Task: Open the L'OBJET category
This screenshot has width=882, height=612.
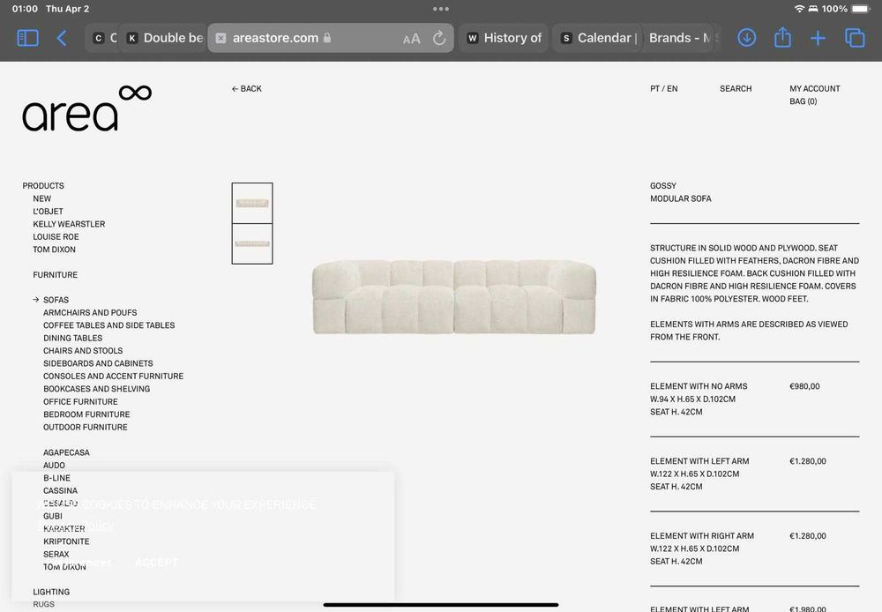Action: (48, 211)
